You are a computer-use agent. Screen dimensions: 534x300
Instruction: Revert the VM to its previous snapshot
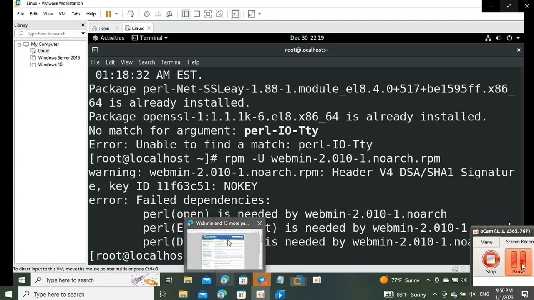point(158,14)
